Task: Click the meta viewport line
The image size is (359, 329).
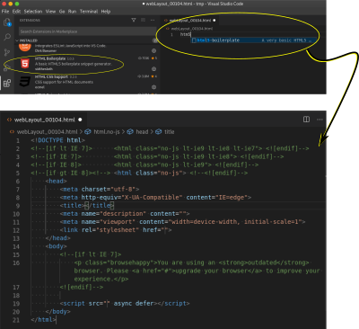Action: [182, 222]
